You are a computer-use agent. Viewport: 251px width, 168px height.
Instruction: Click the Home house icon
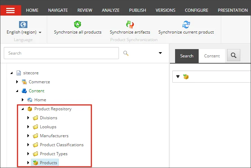click(x=30, y=100)
